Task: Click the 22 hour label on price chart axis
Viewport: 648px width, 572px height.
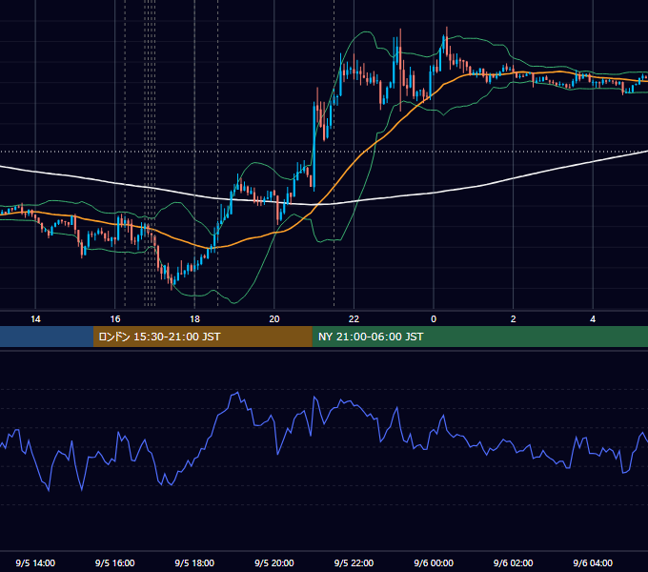Action: (354, 319)
